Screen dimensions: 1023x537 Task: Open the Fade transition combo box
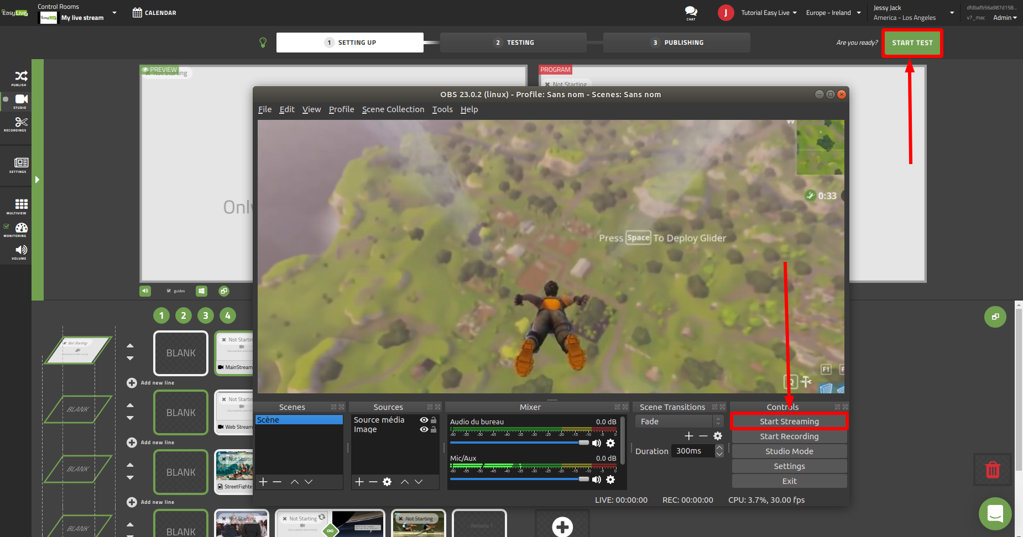point(679,422)
